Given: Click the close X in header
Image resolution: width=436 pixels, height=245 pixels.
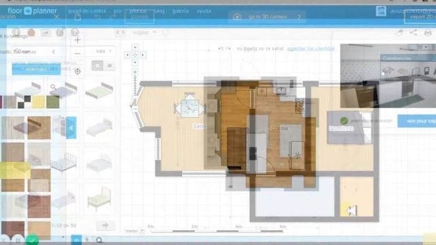Looking at the screenshot, I should tap(57, 16).
